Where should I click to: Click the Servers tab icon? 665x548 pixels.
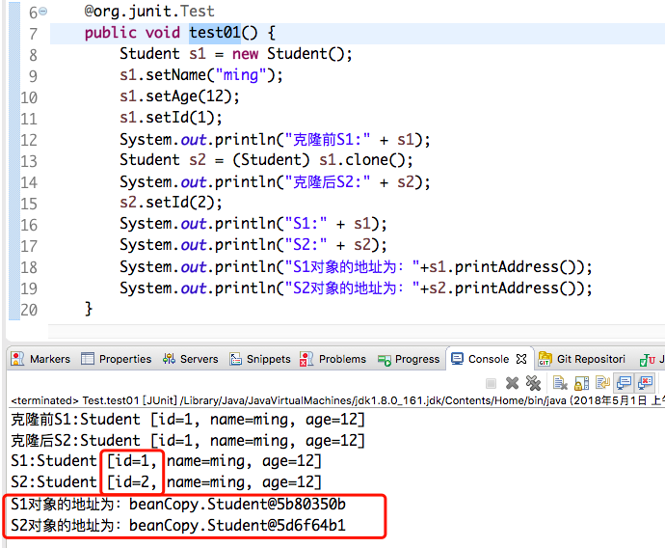[169, 359]
